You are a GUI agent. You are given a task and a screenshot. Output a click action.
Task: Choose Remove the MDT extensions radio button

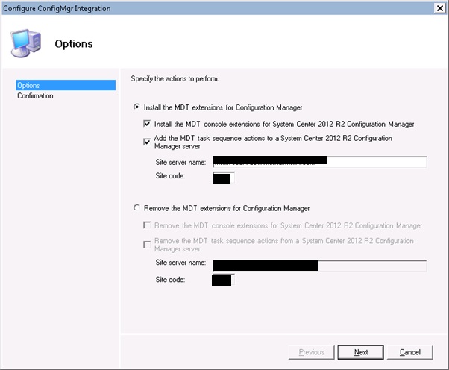(x=136, y=208)
